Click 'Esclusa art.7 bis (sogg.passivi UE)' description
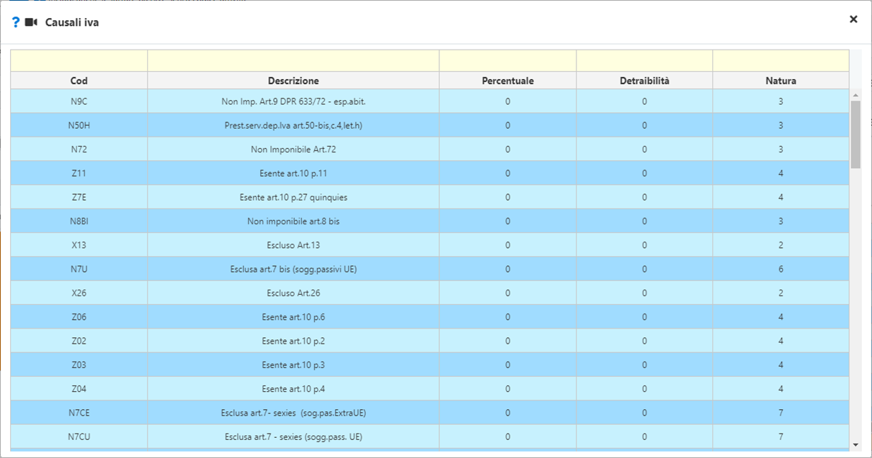Viewport: 872px width, 458px height. click(x=293, y=269)
